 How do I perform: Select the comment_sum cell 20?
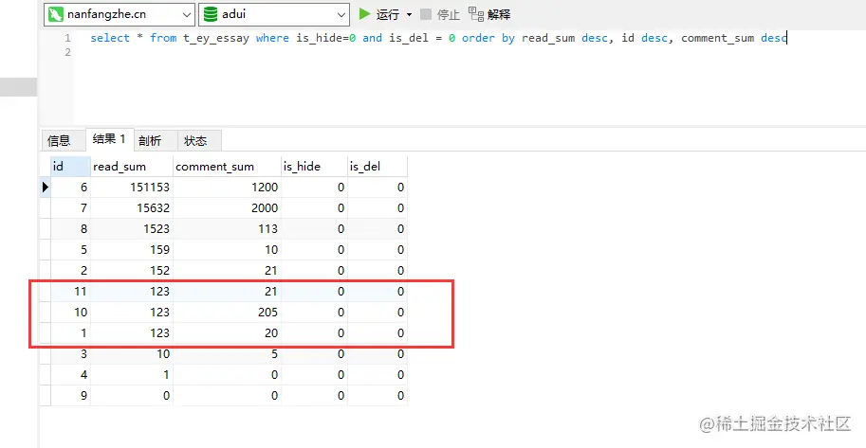[x=227, y=333]
